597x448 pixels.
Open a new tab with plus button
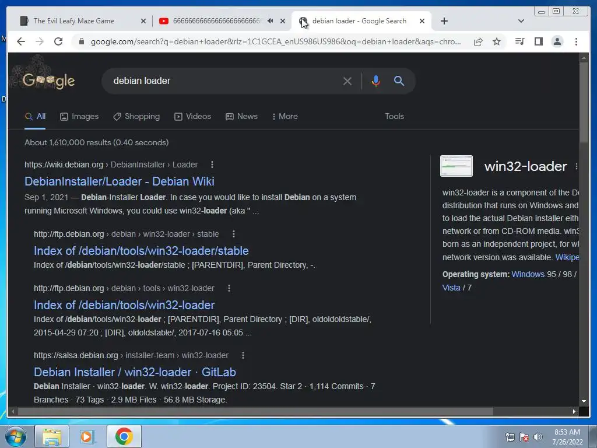pyautogui.click(x=444, y=21)
